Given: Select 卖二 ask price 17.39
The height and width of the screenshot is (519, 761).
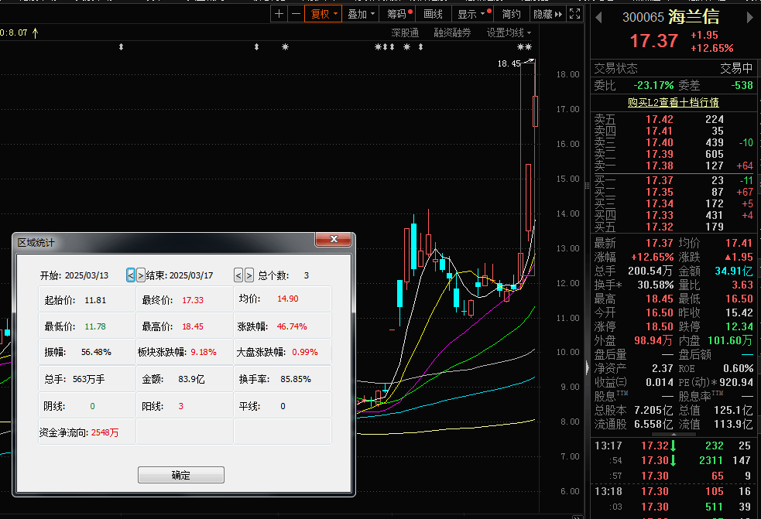Looking at the screenshot, I should point(659,154).
